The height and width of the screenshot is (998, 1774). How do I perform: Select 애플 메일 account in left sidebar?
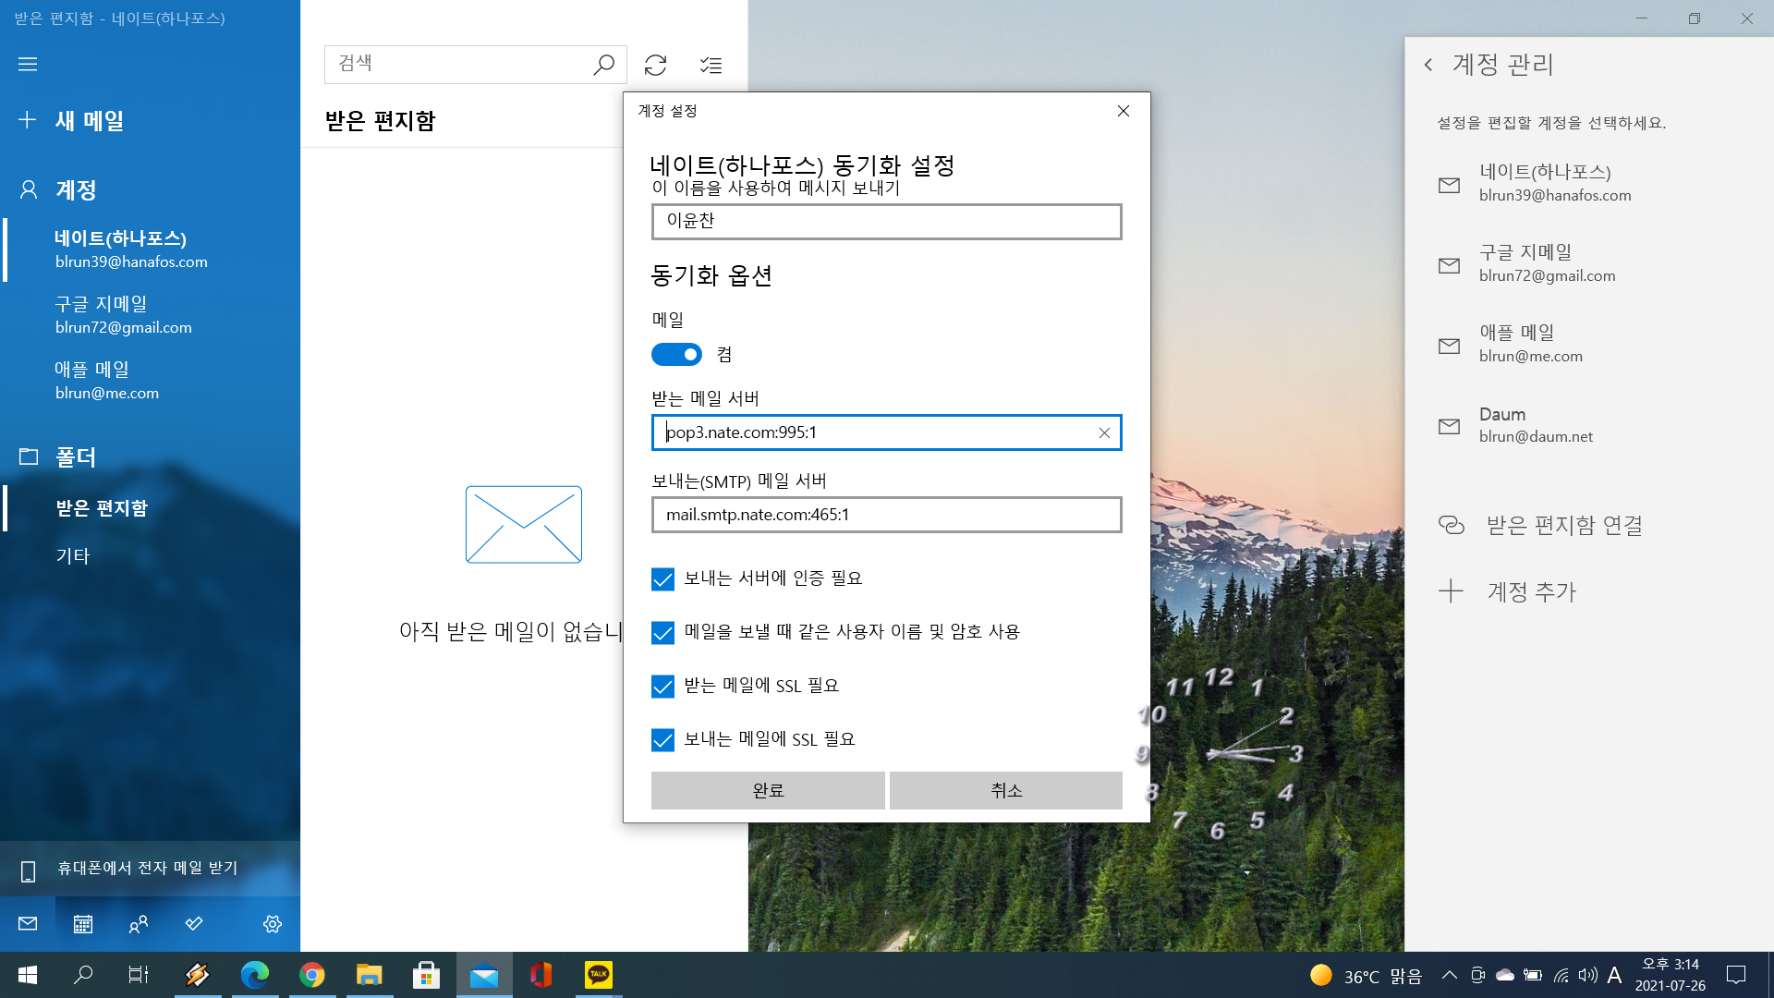(150, 381)
